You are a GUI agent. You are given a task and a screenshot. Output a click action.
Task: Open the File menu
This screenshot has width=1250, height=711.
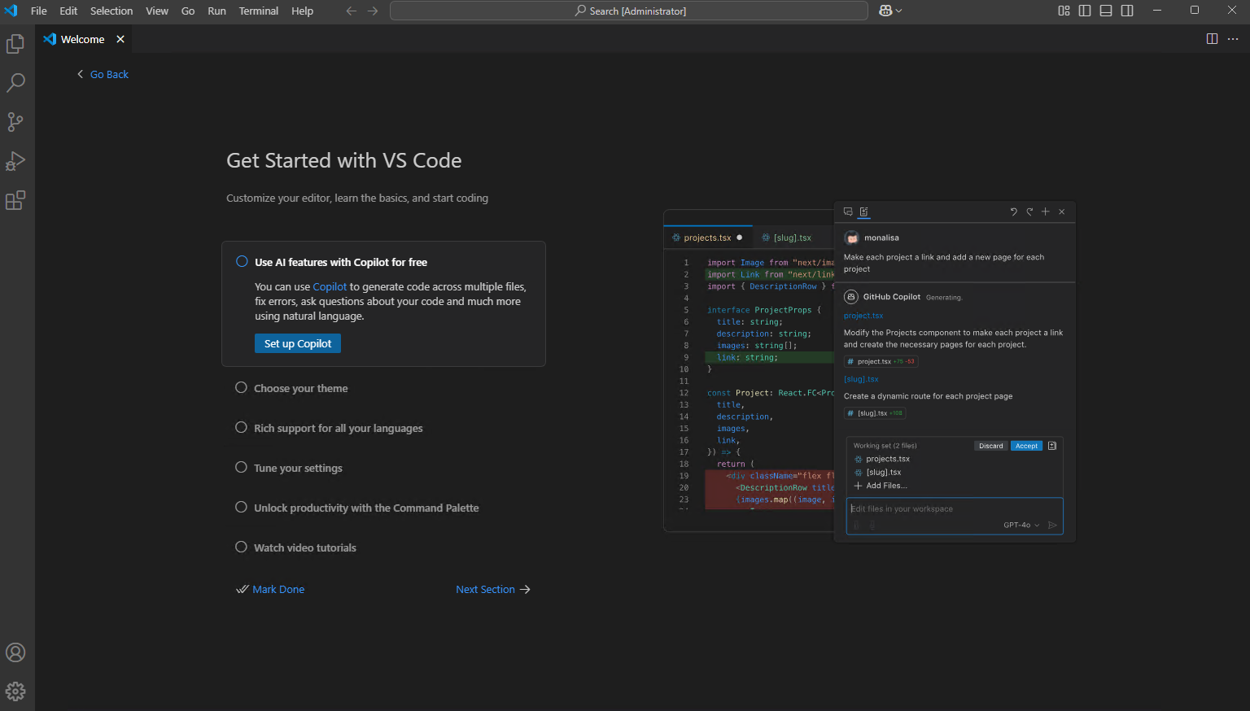39,11
